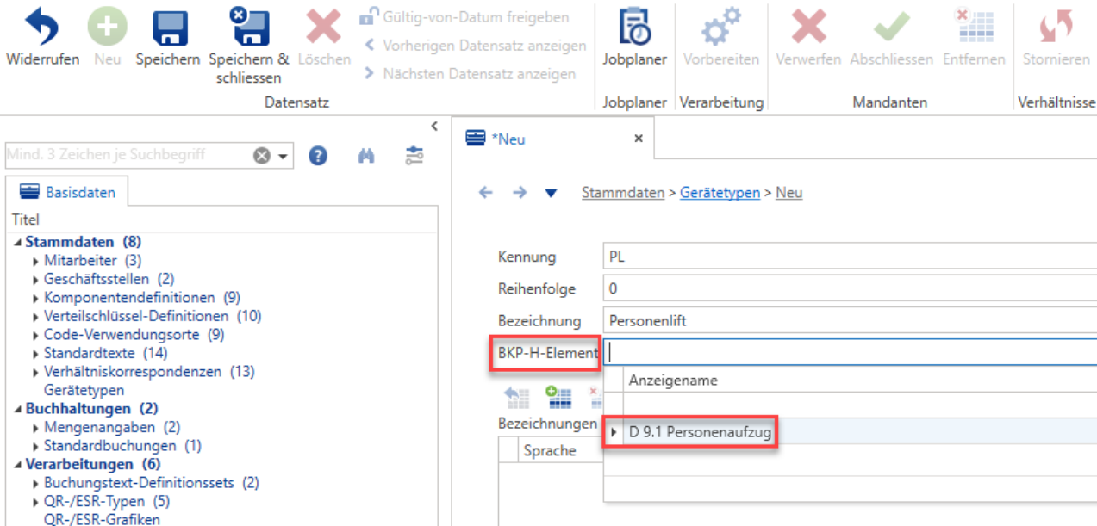
Task: Open the Gerätetypen breadcrumb link
Action: (720, 193)
